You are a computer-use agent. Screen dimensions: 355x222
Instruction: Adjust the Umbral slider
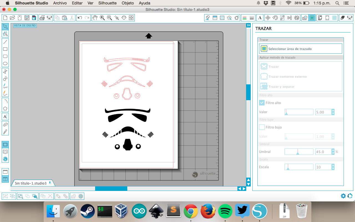[299, 152]
